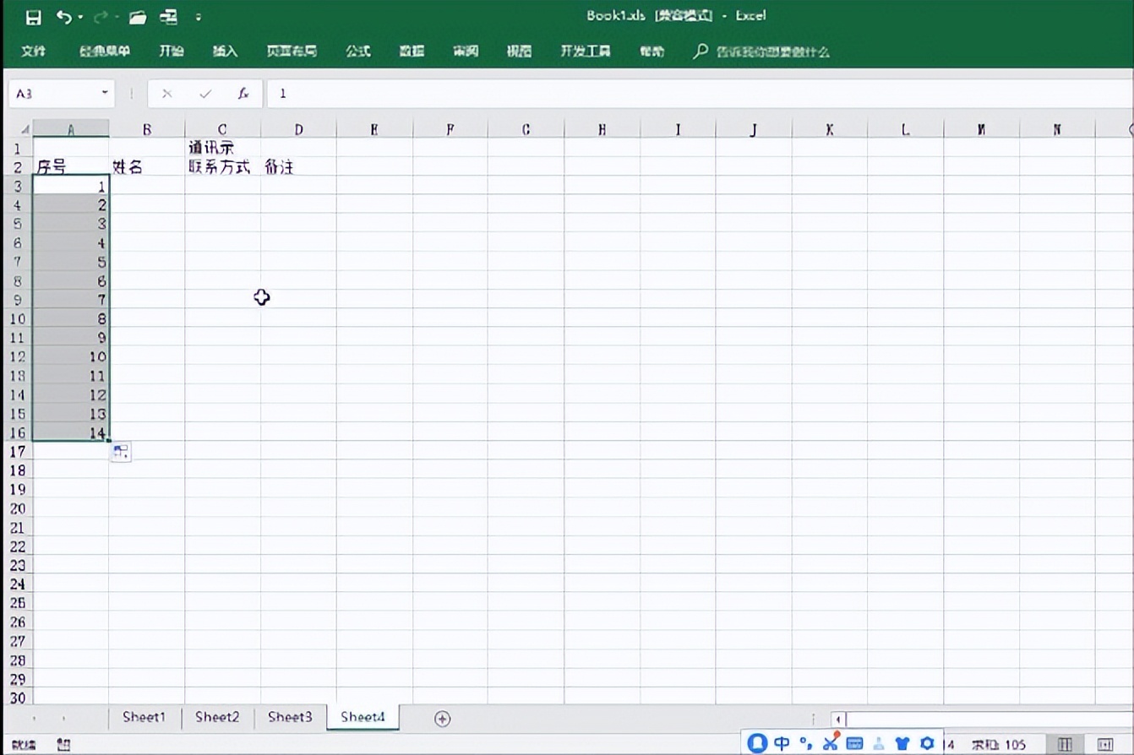Open the Auto Fill Options button below the selection
The image size is (1134, 755).
coord(121,453)
